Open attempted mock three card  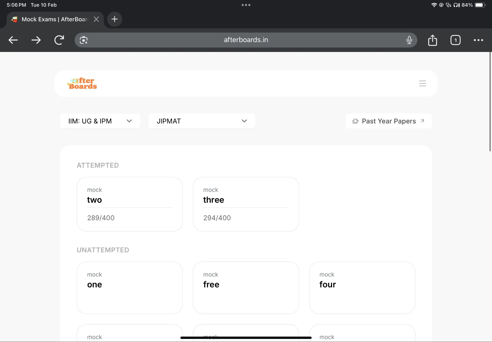coord(246,204)
